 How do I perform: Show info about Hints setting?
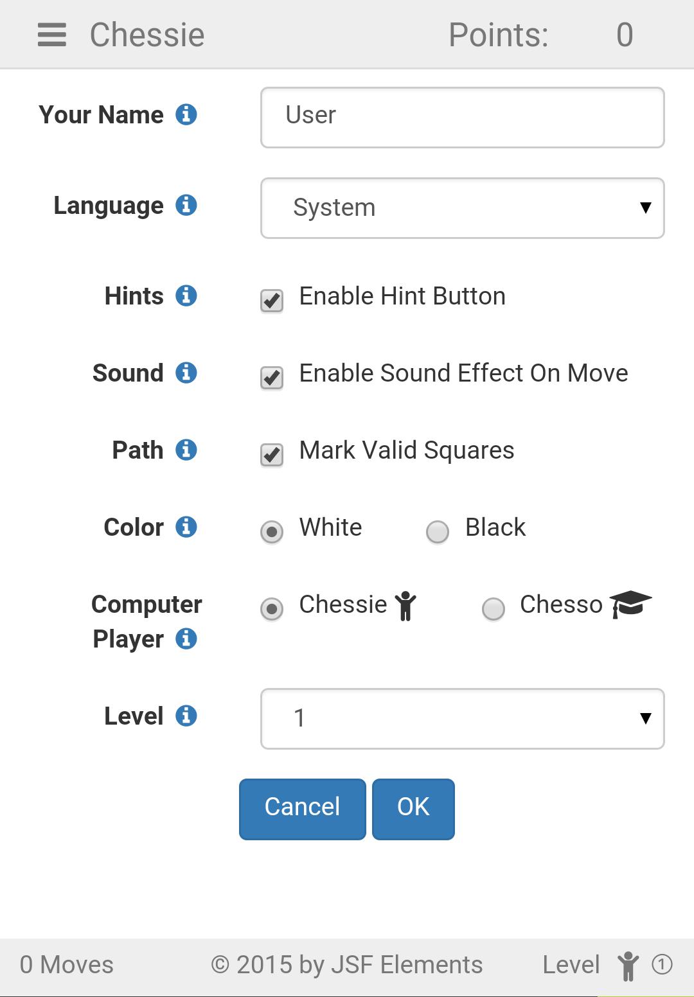(x=186, y=296)
